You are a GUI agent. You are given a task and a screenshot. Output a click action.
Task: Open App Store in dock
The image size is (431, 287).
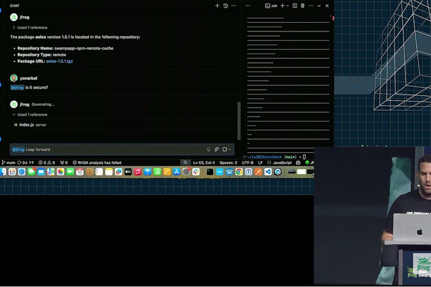pyautogui.click(x=176, y=172)
